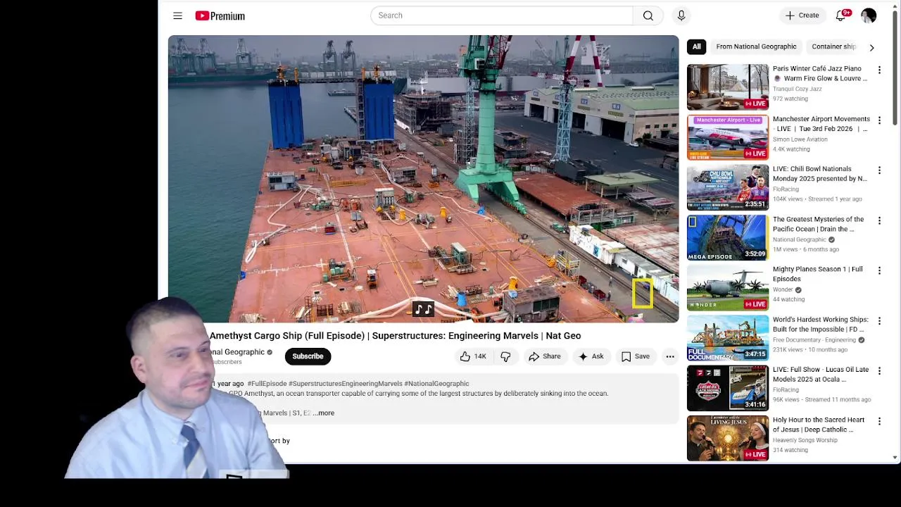The image size is (901, 507).
Task: Click the music note icon on video
Action: 423,309
